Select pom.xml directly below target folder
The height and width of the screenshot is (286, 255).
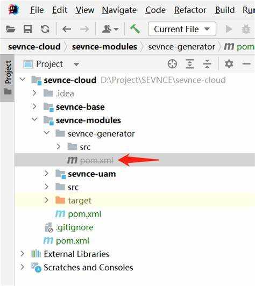click(x=135, y=214)
